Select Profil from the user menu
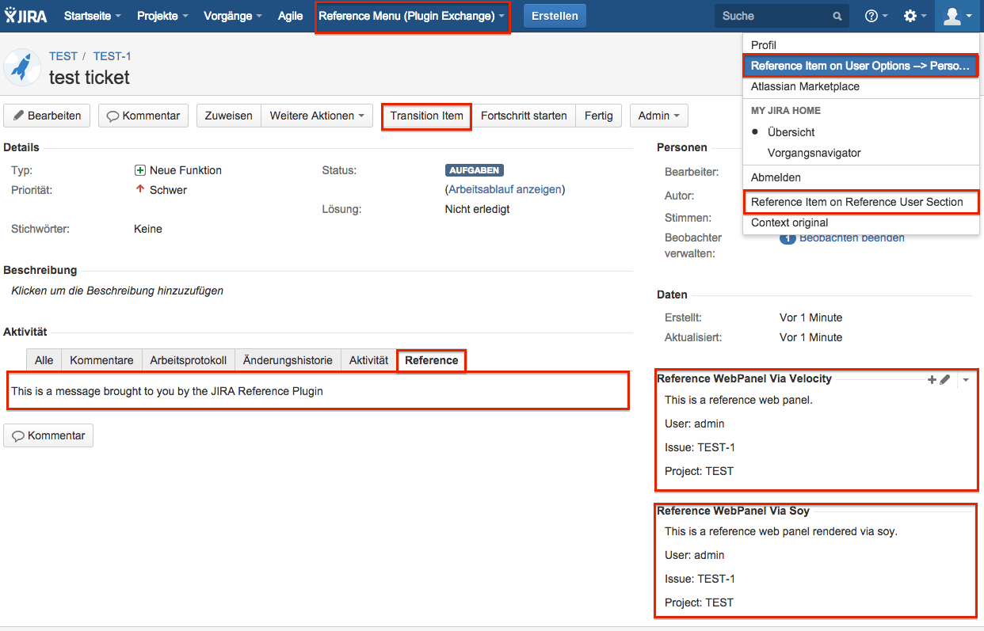 point(861,45)
